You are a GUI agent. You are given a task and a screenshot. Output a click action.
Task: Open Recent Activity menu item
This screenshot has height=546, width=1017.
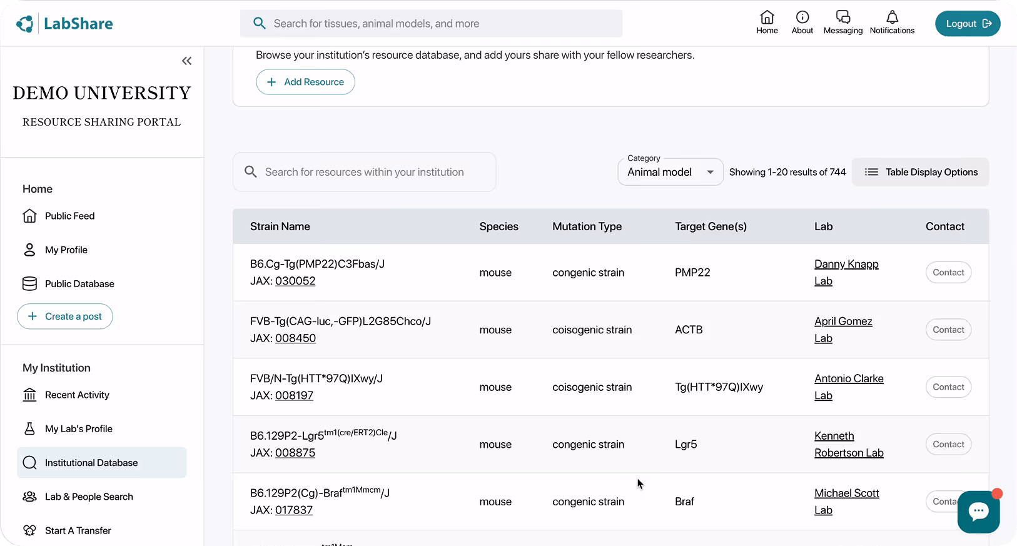[77, 395]
